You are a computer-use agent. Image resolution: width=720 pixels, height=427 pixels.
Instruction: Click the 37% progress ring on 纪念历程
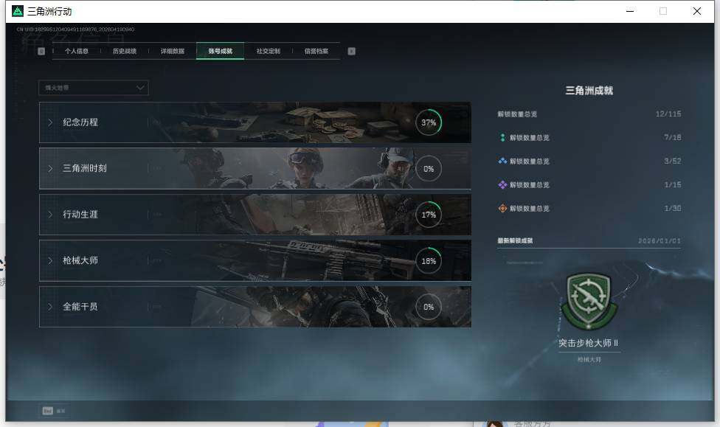[x=429, y=122]
